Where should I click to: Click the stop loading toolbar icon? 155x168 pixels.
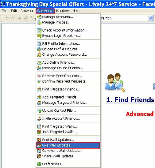19,18
